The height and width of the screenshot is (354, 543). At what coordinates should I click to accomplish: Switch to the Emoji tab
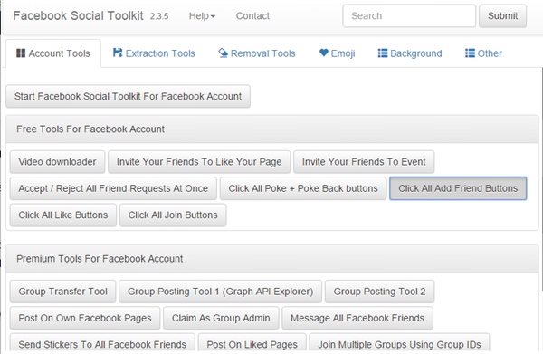tap(338, 53)
